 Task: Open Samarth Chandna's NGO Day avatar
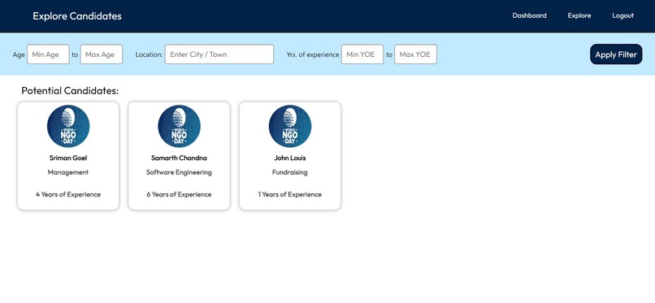180,126
